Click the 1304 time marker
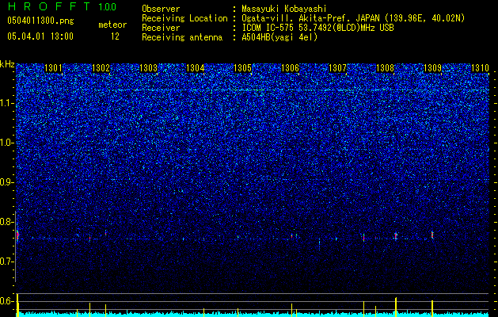 pos(195,68)
